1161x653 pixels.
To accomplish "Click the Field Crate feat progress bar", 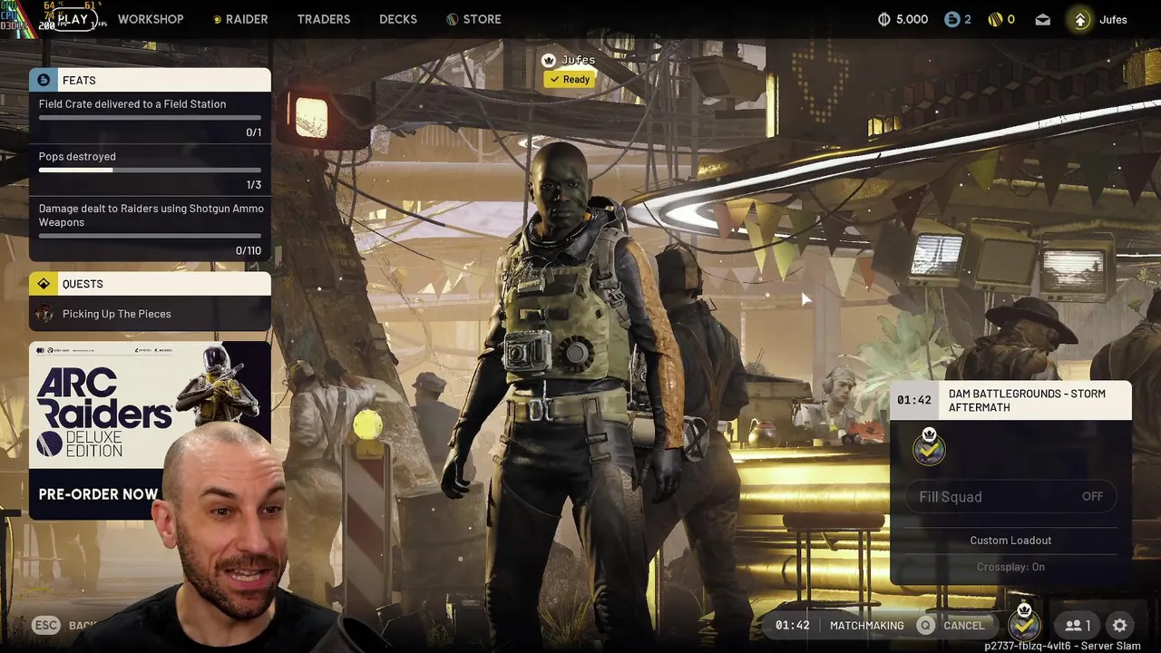I will 150,118.
